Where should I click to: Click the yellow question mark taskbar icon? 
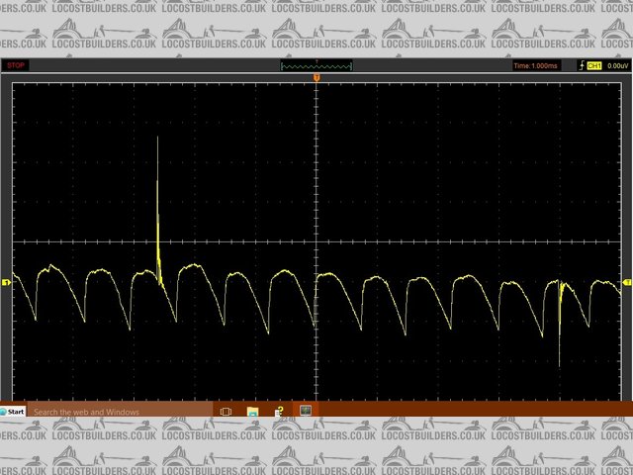pos(279,412)
